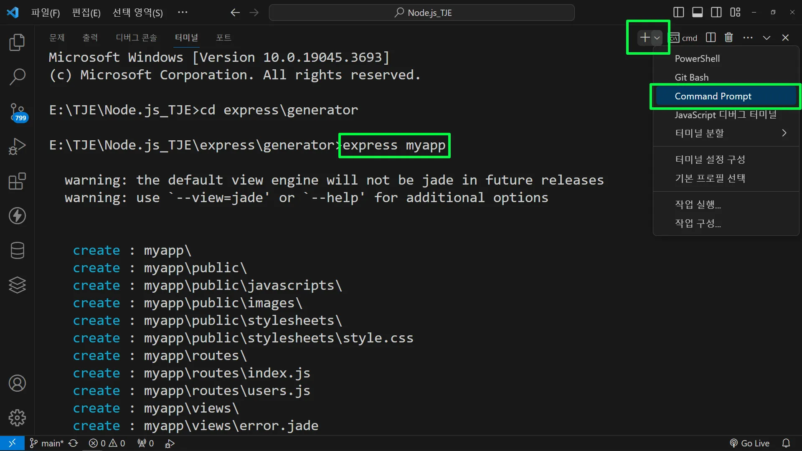
Task: Open the Search view in sidebar
Action: click(17, 77)
